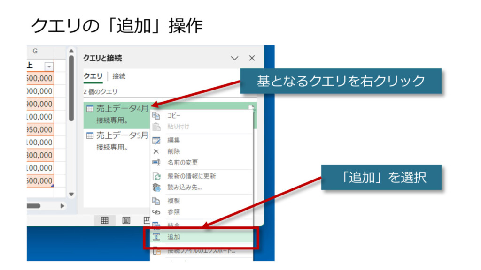Open the column G filter dropdown
The height and width of the screenshot is (270, 481).
pos(49,67)
